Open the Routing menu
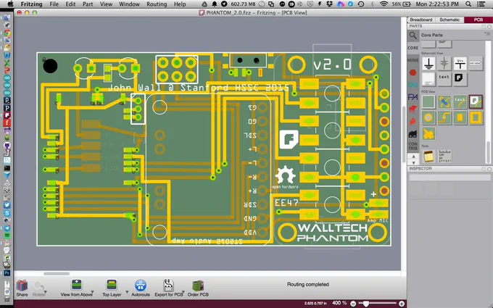Screen dimensions: 493x308 (x=157, y=4)
